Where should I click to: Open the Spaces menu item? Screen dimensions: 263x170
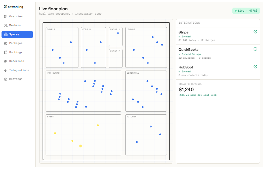17,34
